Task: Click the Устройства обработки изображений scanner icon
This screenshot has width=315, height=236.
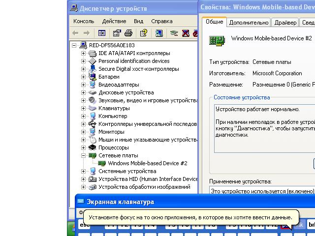Action: point(93,187)
